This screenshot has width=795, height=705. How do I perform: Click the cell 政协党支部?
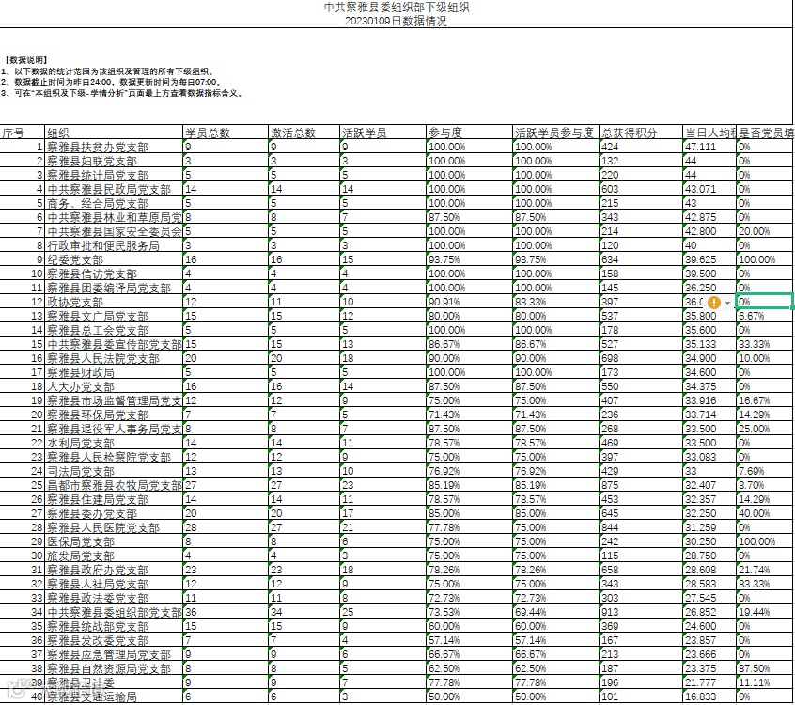click(x=114, y=302)
